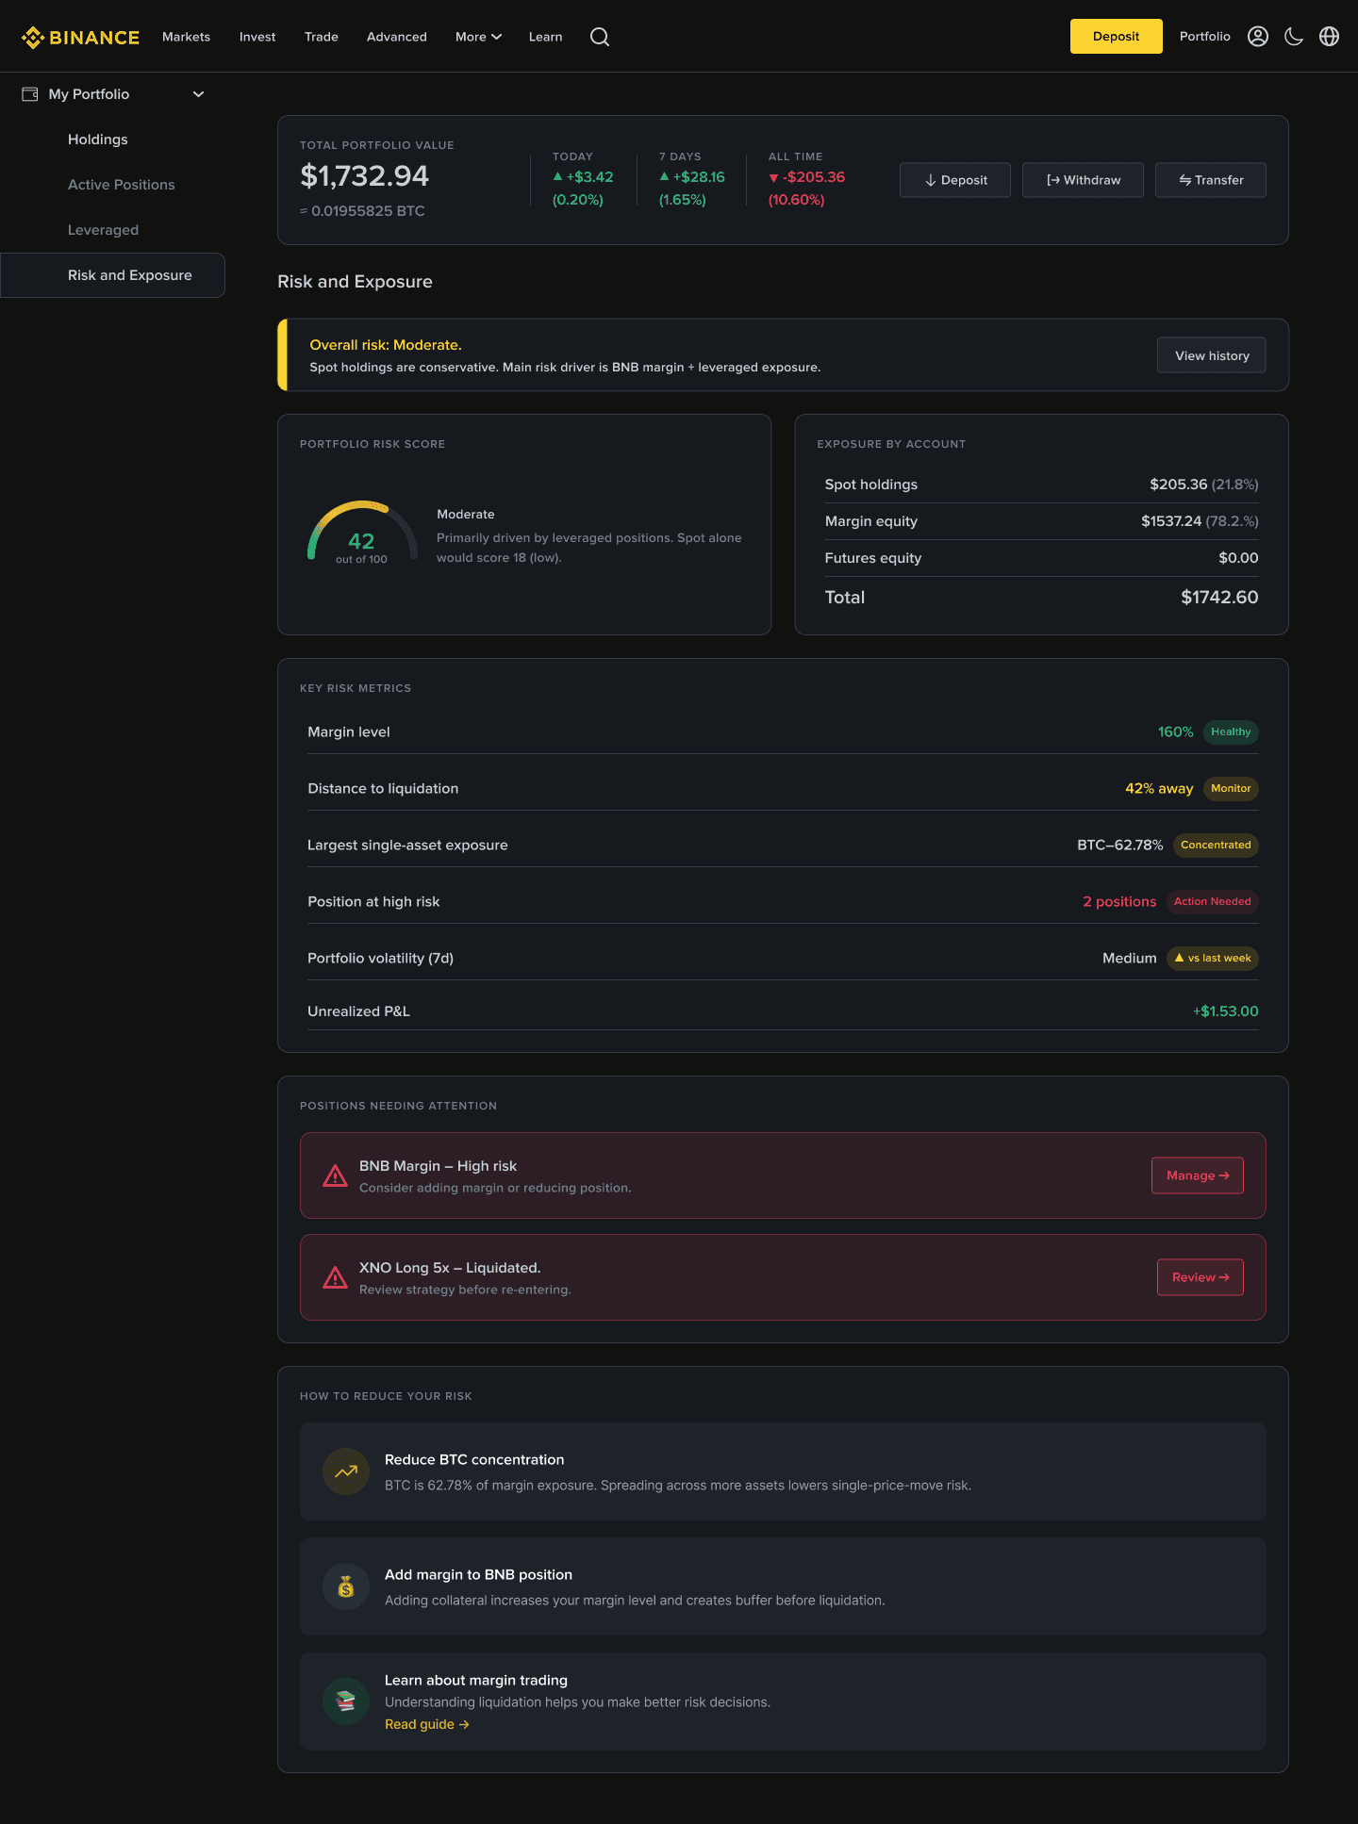The height and width of the screenshot is (1824, 1358).
Task: Click the Margin equity value $1537.24
Action: click(1171, 521)
